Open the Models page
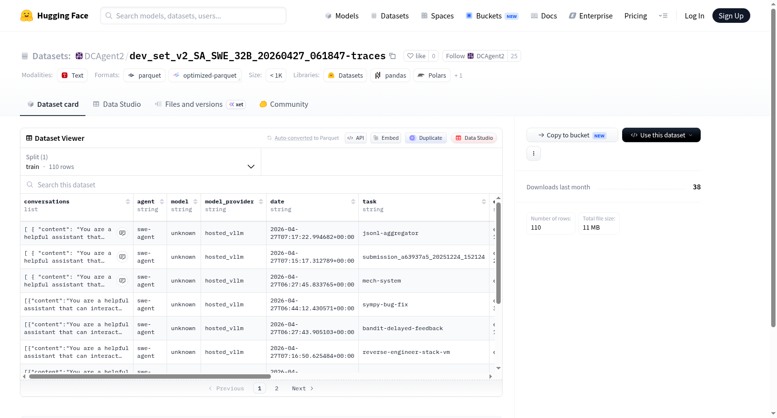 [342, 16]
